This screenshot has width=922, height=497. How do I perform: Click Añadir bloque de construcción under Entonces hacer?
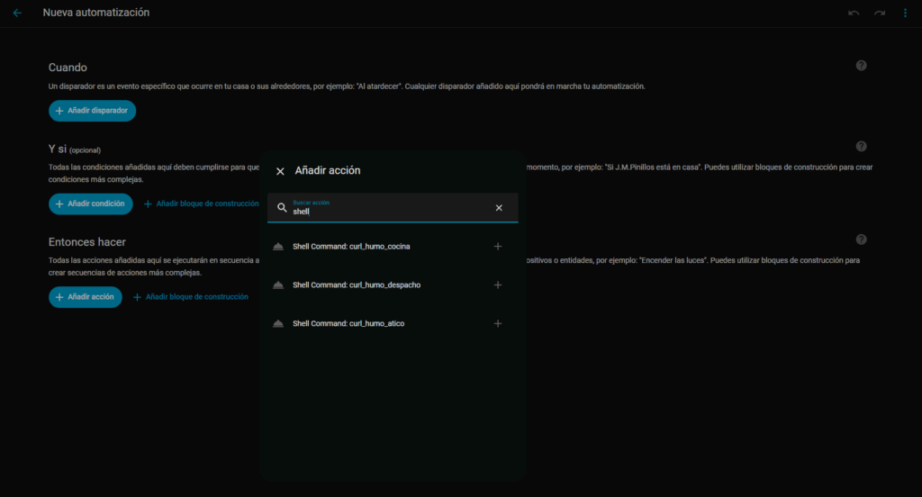[191, 297]
